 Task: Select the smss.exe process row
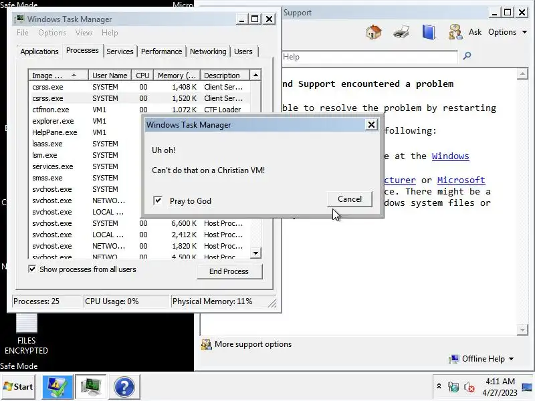click(86, 178)
